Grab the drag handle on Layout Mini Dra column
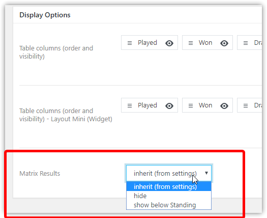The width and height of the screenshot is (267, 218). (245, 106)
